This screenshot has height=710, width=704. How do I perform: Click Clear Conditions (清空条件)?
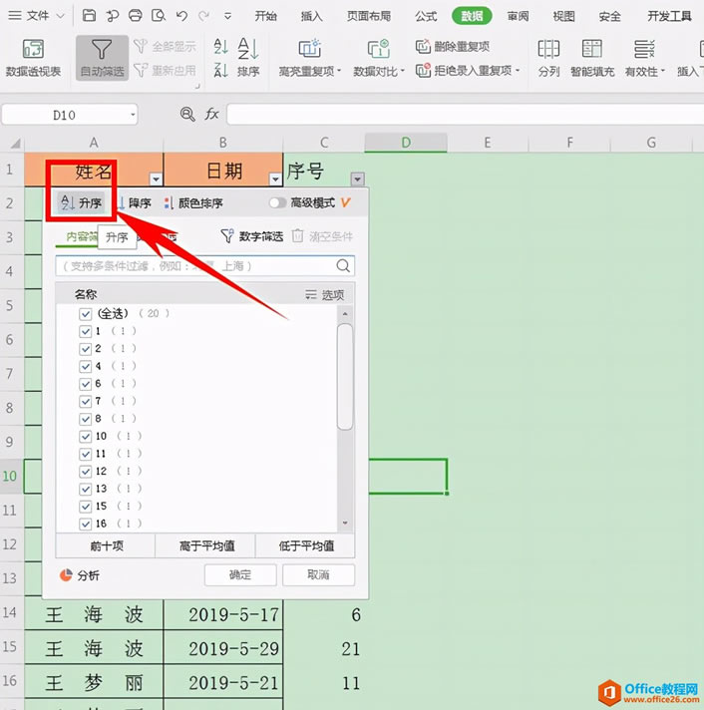click(x=322, y=236)
